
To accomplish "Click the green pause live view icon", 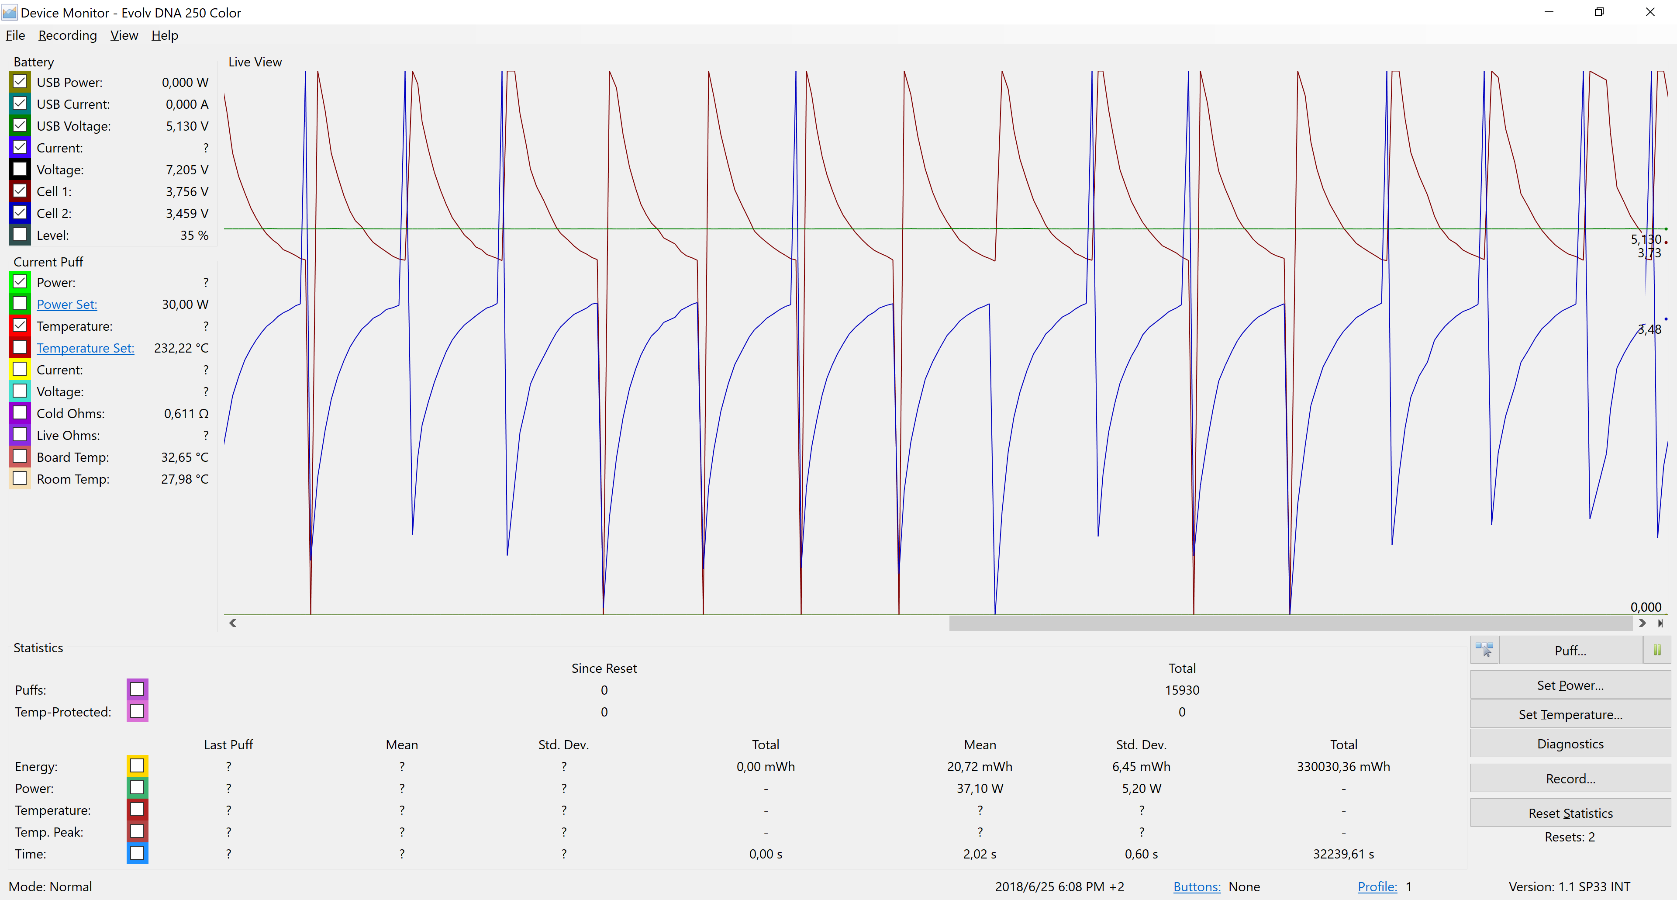I will tap(1657, 650).
